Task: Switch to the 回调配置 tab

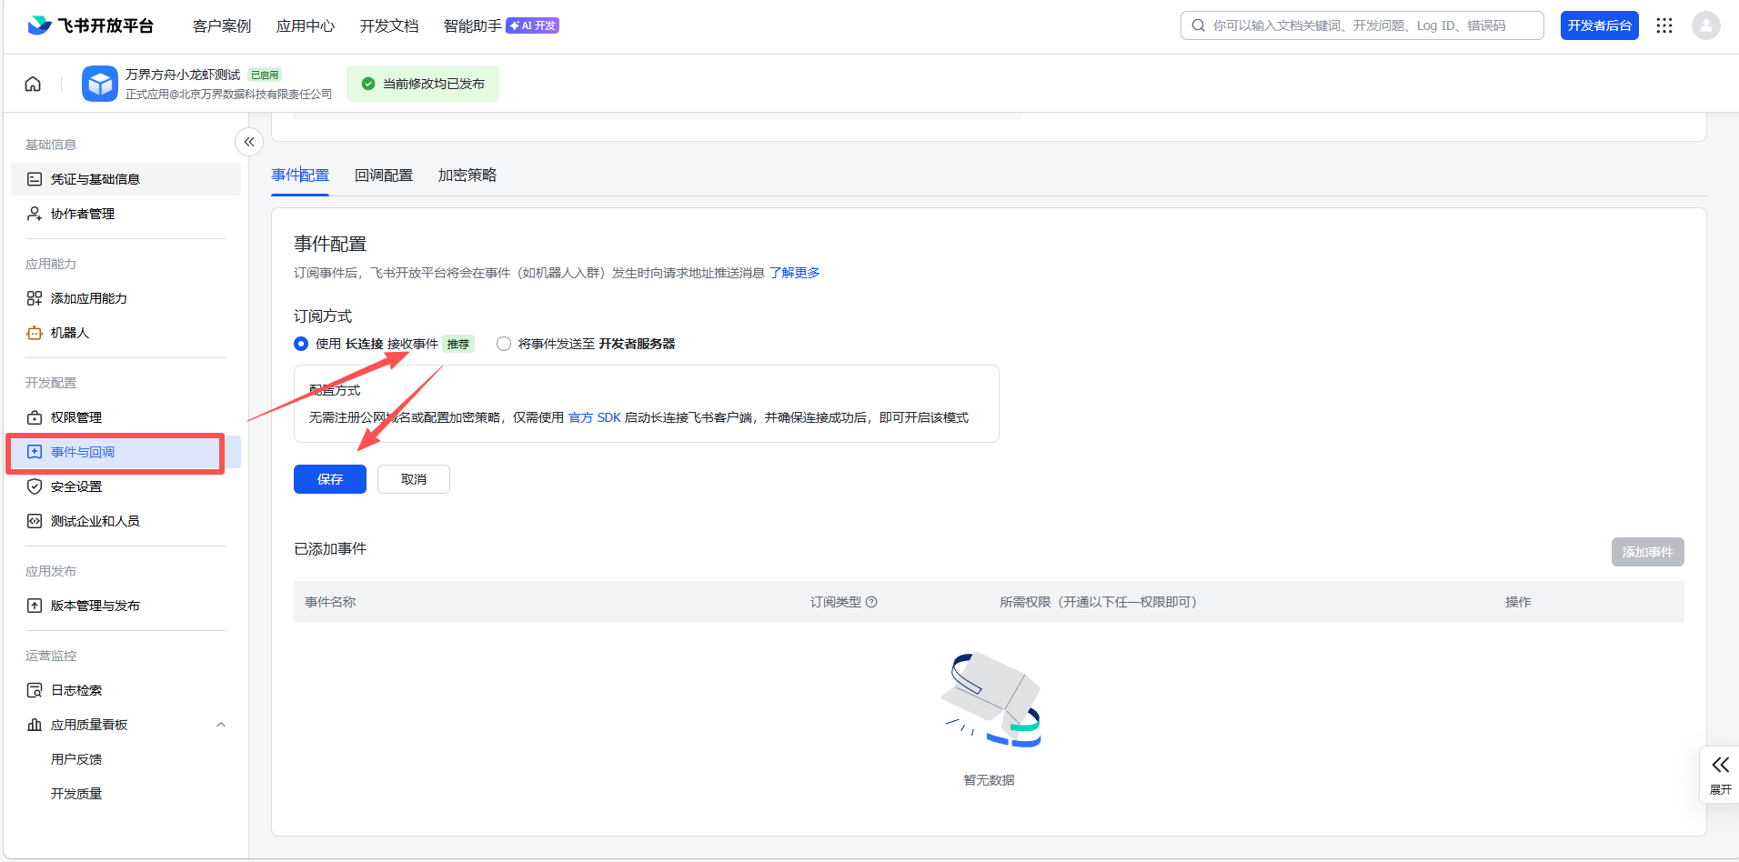Action: click(x=384, y=175)
